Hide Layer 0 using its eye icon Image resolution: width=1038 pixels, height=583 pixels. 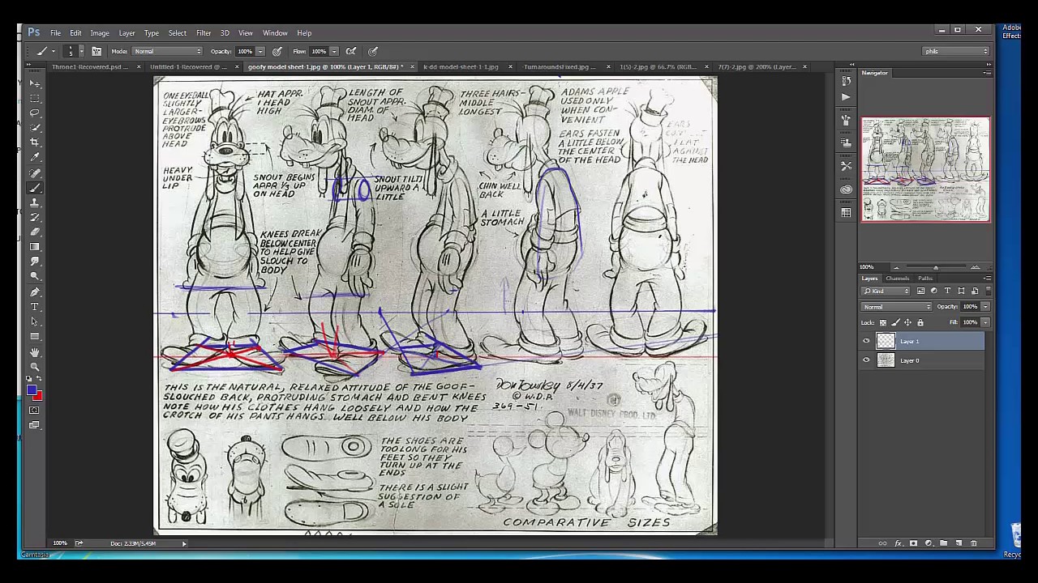point(866,360)
